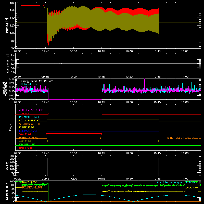The image size is (204, 204).
Task: Click the blue ECLIPSE_FLAG label
Action: pyautogui.click(x=28, y=131)
